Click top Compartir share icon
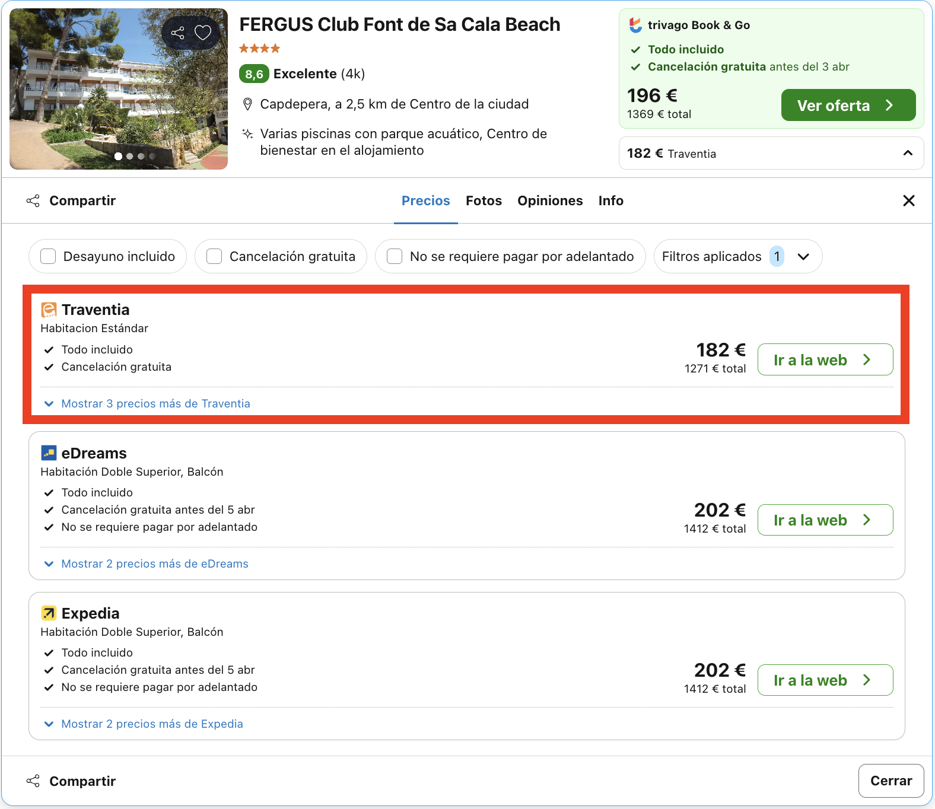Image resolution: width=935 pixels, height=809 pixels. (x=33, y=200)
